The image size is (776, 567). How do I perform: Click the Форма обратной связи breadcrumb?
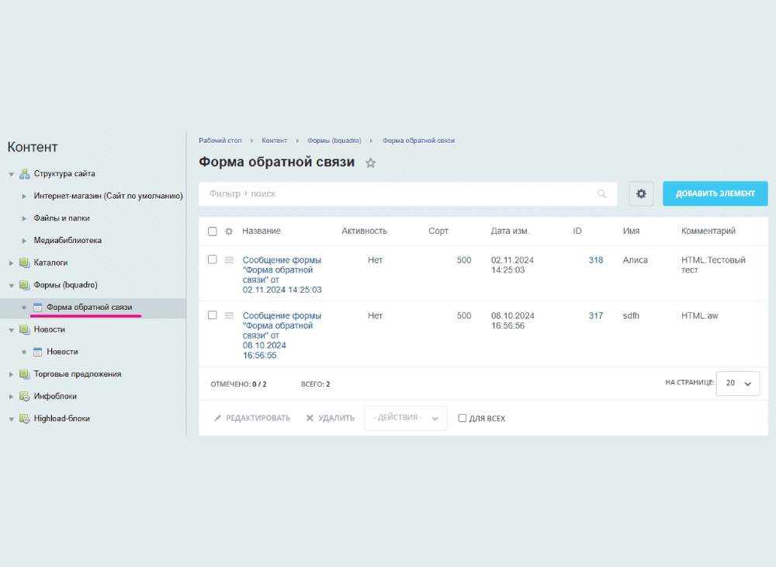[419, 141]
